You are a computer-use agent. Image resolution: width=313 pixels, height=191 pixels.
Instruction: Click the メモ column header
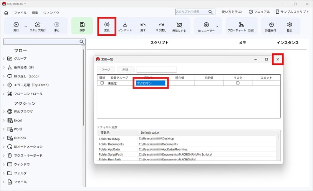(x=242, y=43)
